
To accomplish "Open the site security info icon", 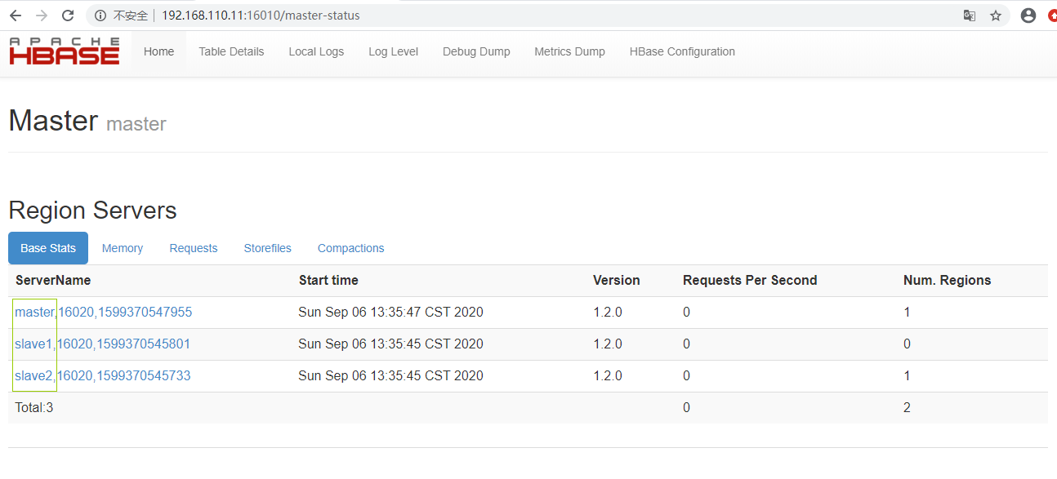I will [x=100, y=16].
